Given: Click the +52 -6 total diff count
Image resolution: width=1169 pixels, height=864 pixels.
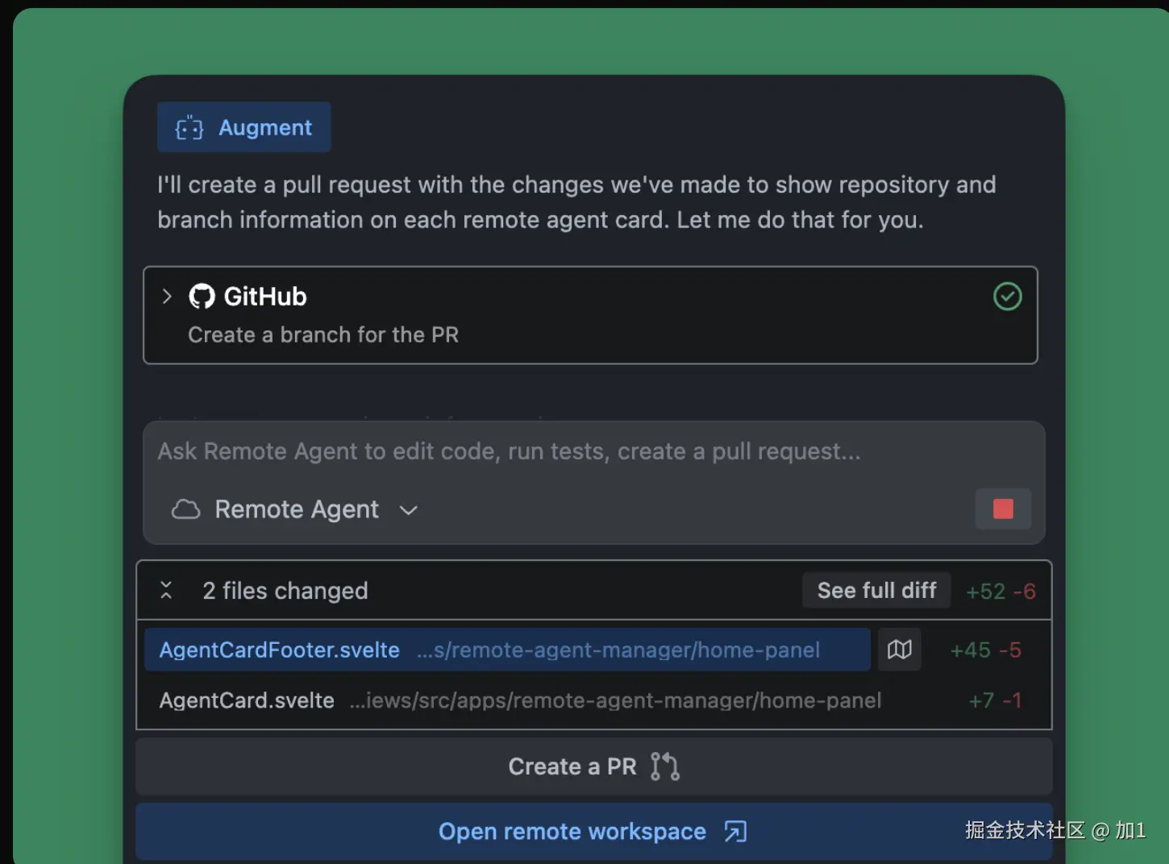Looking at the screenshot, I should (x=1001, y=592).
